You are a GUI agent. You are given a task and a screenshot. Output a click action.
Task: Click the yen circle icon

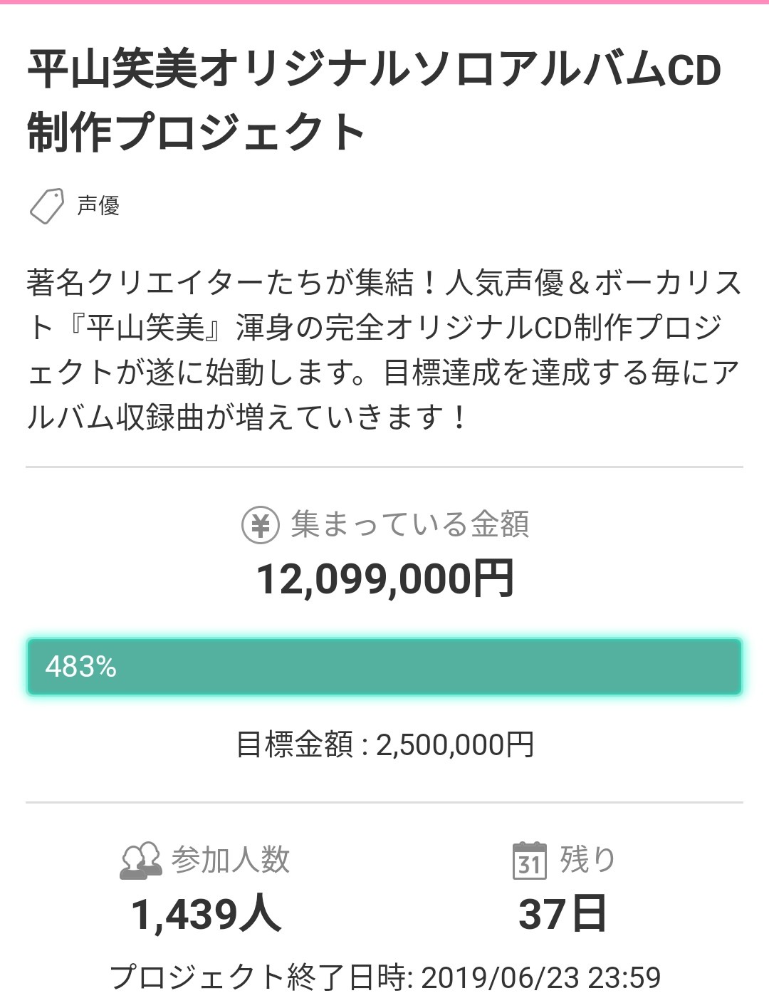(260, 526)
